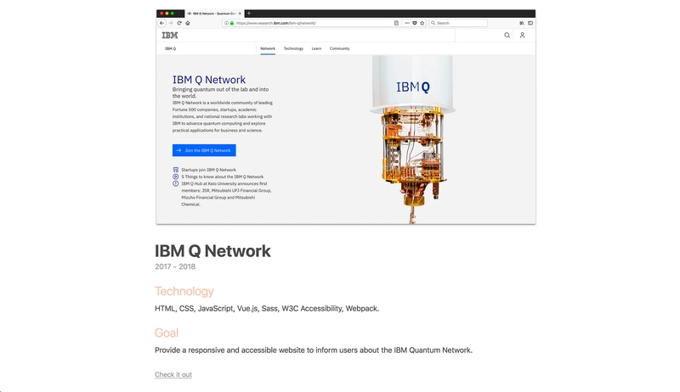Click the Check it out link
The width and height of the screenshot is (680, 392).
[173, 375]
